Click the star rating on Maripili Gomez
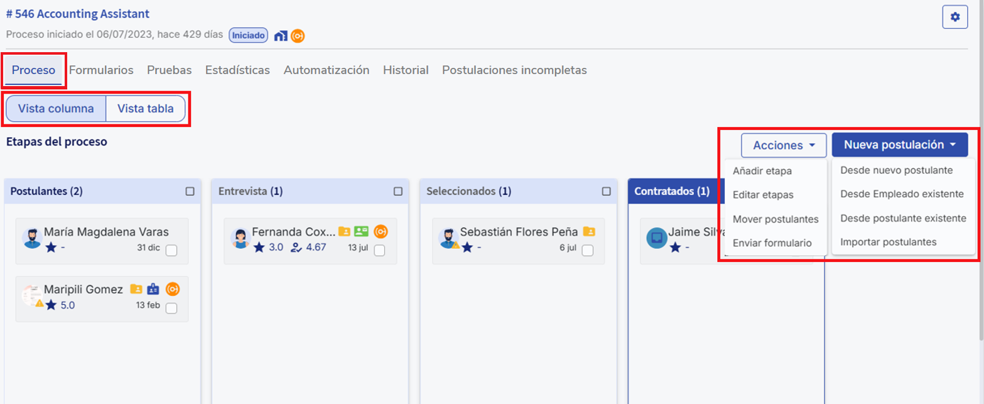Screen dimensions: 984x404 [51, 305]
